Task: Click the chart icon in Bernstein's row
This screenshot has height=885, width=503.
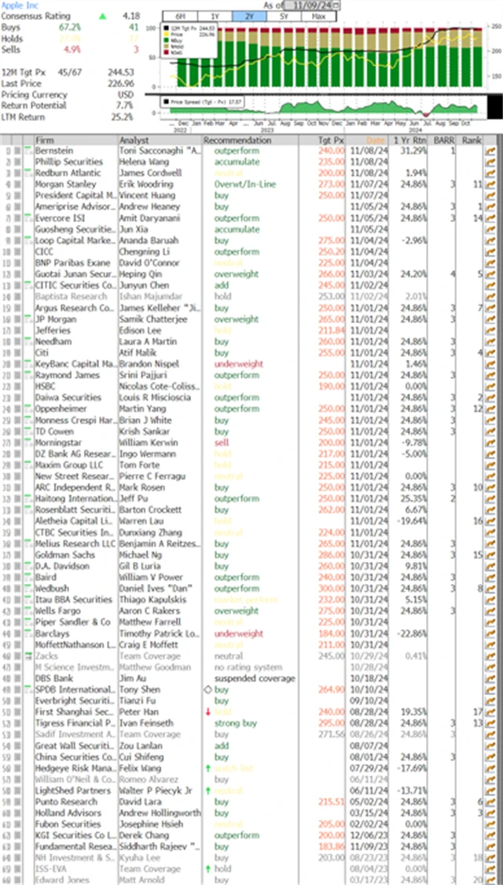Action: (491, 150)
